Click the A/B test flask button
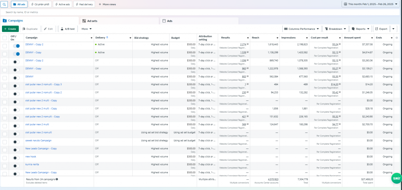The image size is (402, 190). [67, 29]
